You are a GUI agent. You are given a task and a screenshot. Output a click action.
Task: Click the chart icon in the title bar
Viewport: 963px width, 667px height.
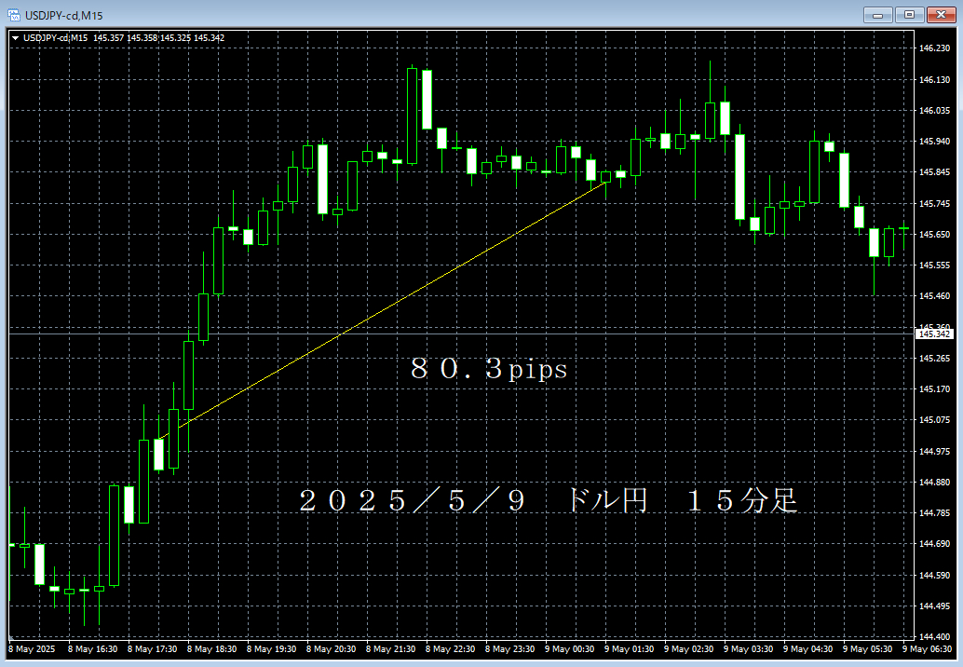pyautogui.click(x=16, y=14)
